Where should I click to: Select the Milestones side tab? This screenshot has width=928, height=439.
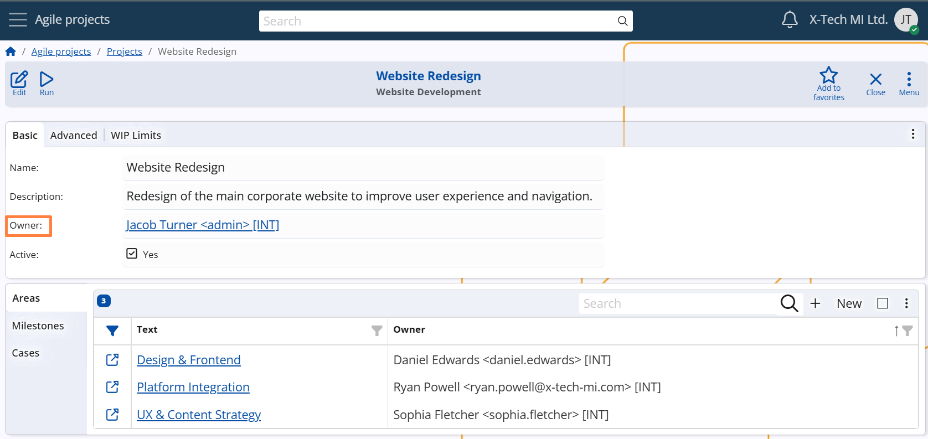38,326
